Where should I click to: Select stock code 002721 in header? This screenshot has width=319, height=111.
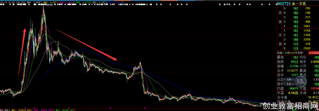(284, 4)
